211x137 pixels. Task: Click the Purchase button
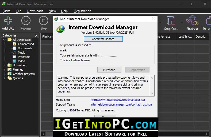pos(109,70)
